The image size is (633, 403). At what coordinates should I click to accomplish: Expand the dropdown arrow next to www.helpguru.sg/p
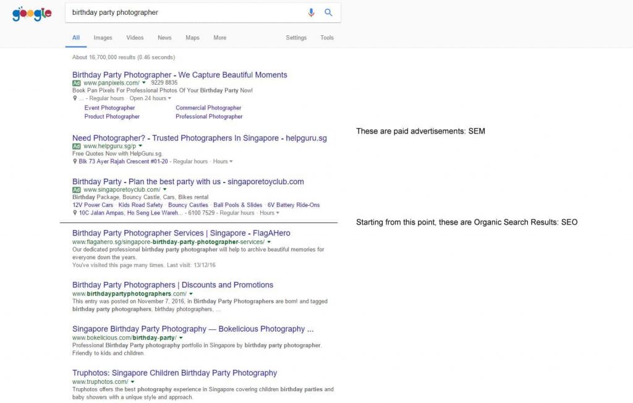coord(140,146)
